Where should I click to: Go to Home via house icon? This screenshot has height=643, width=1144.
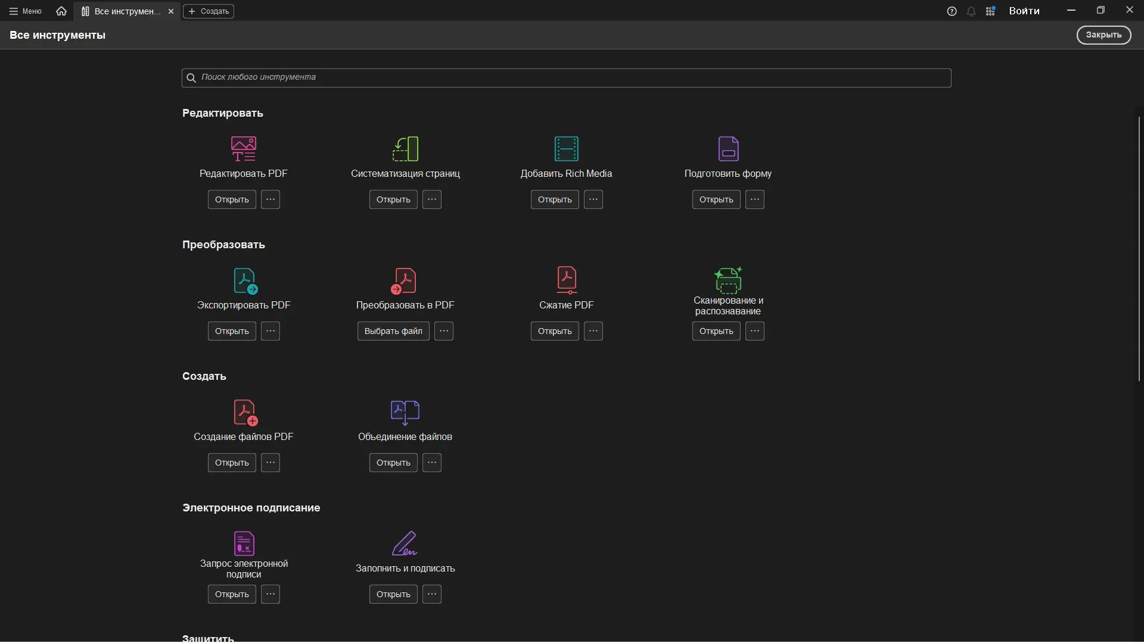click(61, 11)
